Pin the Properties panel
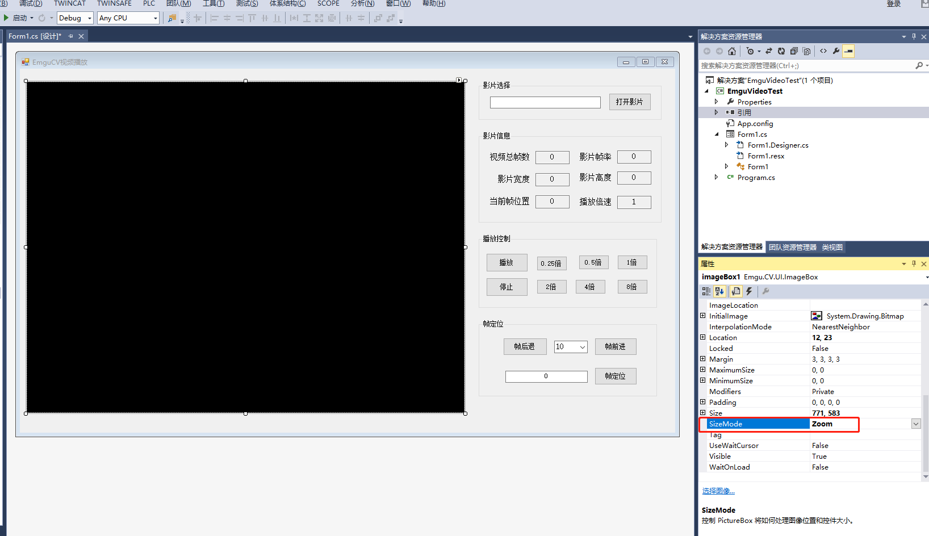The width and height of the screenshot is (929, 536). 914,263
